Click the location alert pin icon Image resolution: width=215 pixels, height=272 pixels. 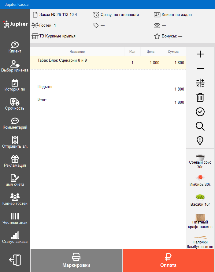[x=200, y=141]
